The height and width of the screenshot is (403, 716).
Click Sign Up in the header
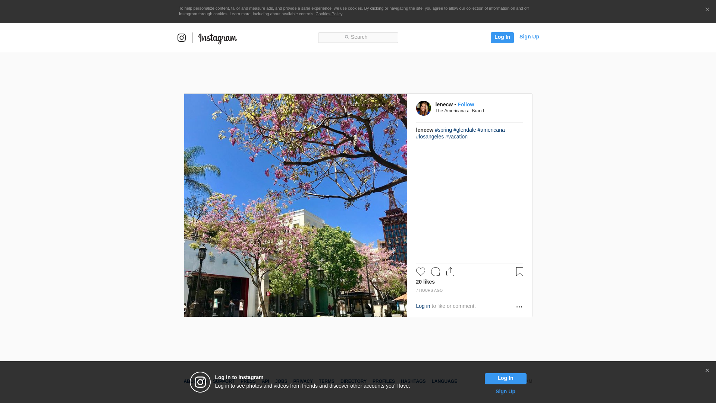pos(529,37)
